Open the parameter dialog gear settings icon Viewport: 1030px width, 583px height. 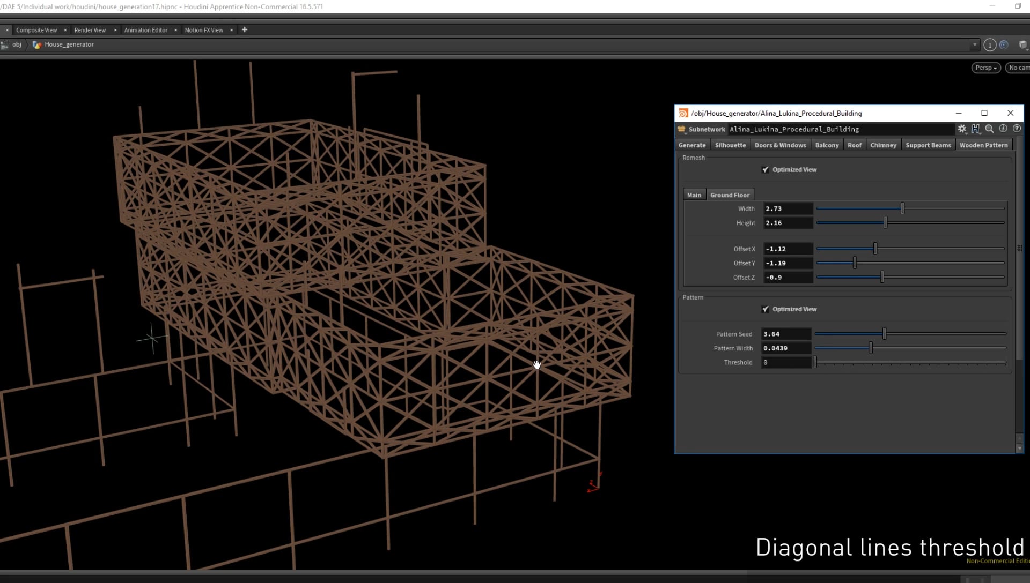961,129
